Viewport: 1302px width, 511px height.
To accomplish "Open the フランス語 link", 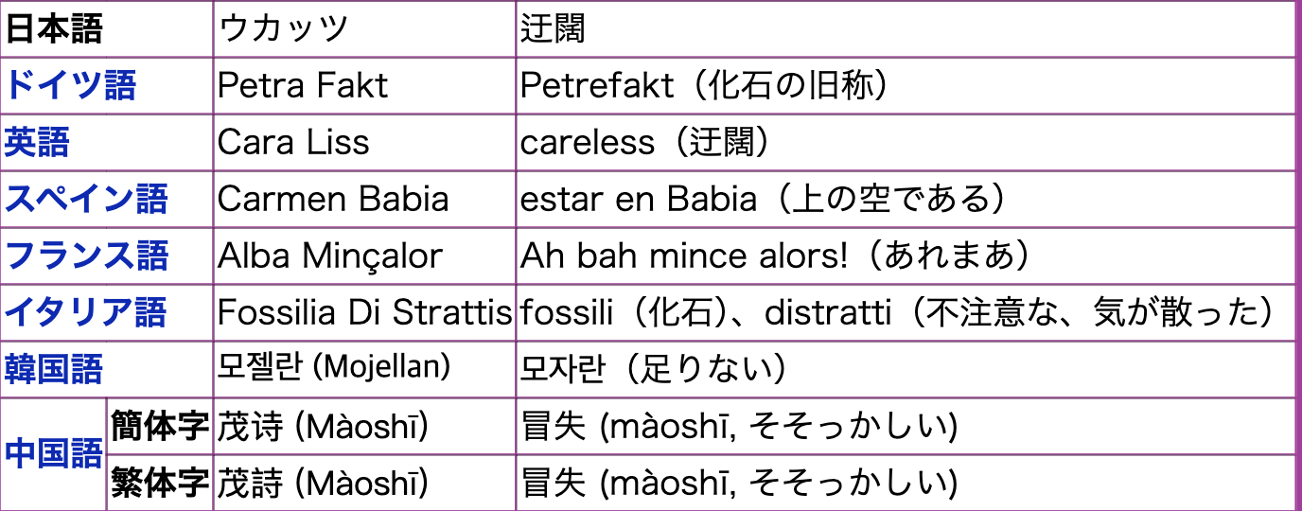I will (x=87, y=256).
